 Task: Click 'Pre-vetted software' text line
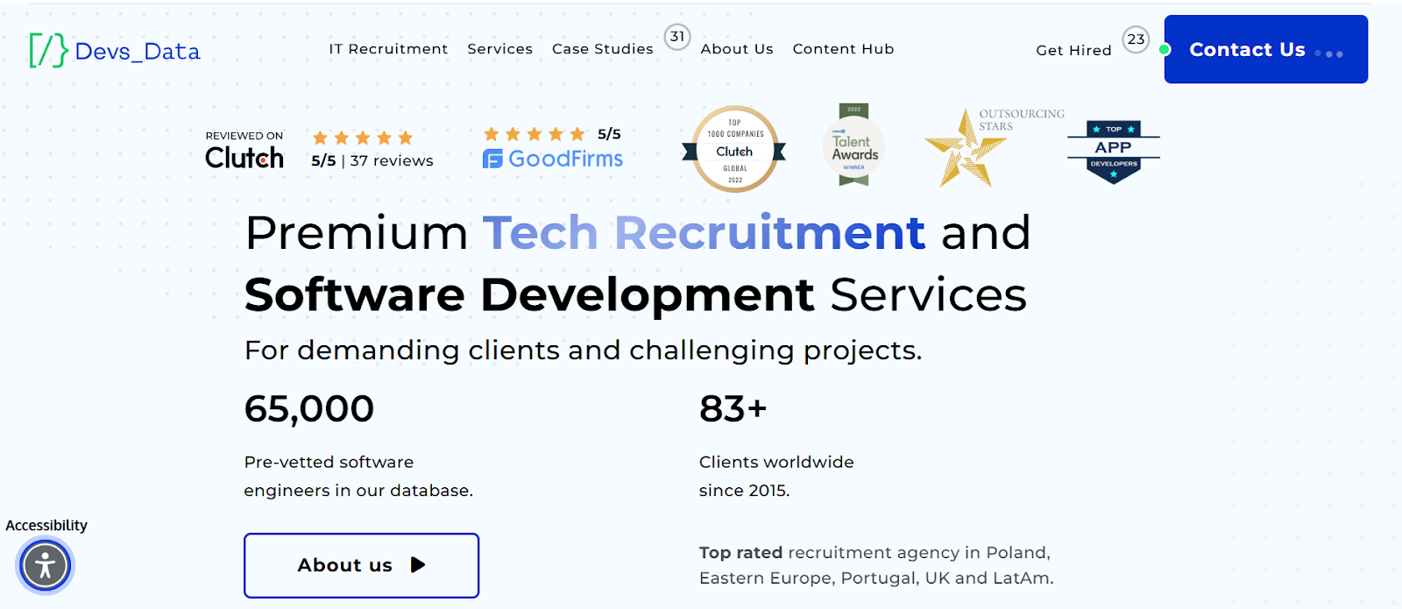pos(329,462)
